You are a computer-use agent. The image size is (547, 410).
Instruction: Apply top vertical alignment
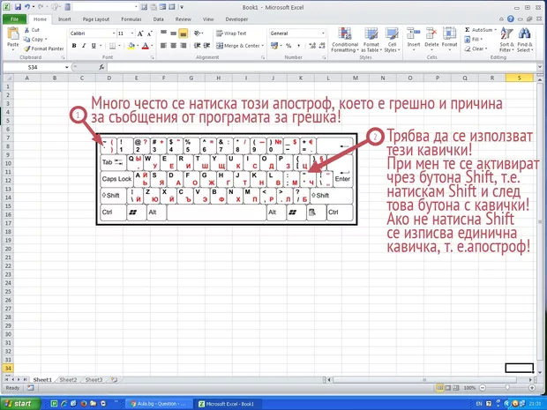(x=163, y=34)
